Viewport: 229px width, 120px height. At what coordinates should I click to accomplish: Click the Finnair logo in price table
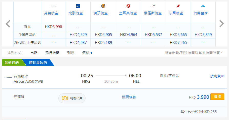pyautogui.click(x=53, y=6)
